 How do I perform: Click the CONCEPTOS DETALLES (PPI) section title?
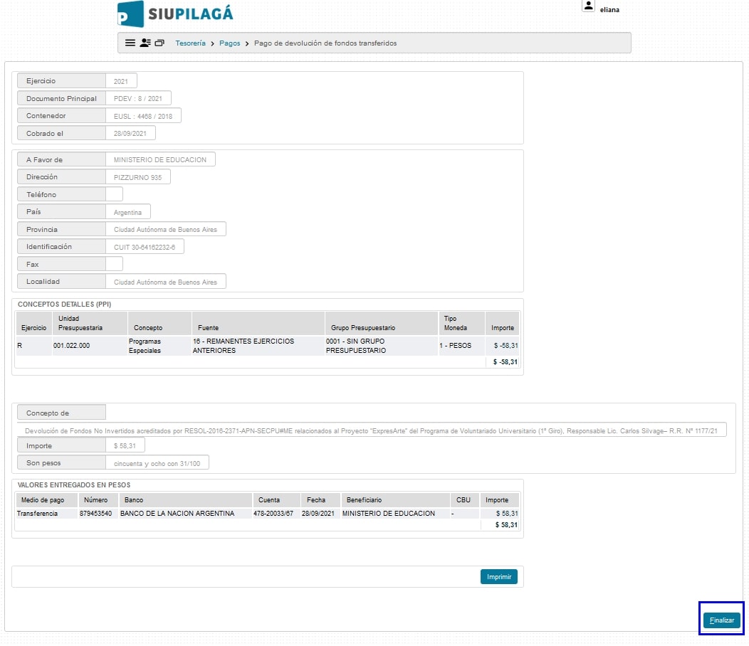pos(65,304)
